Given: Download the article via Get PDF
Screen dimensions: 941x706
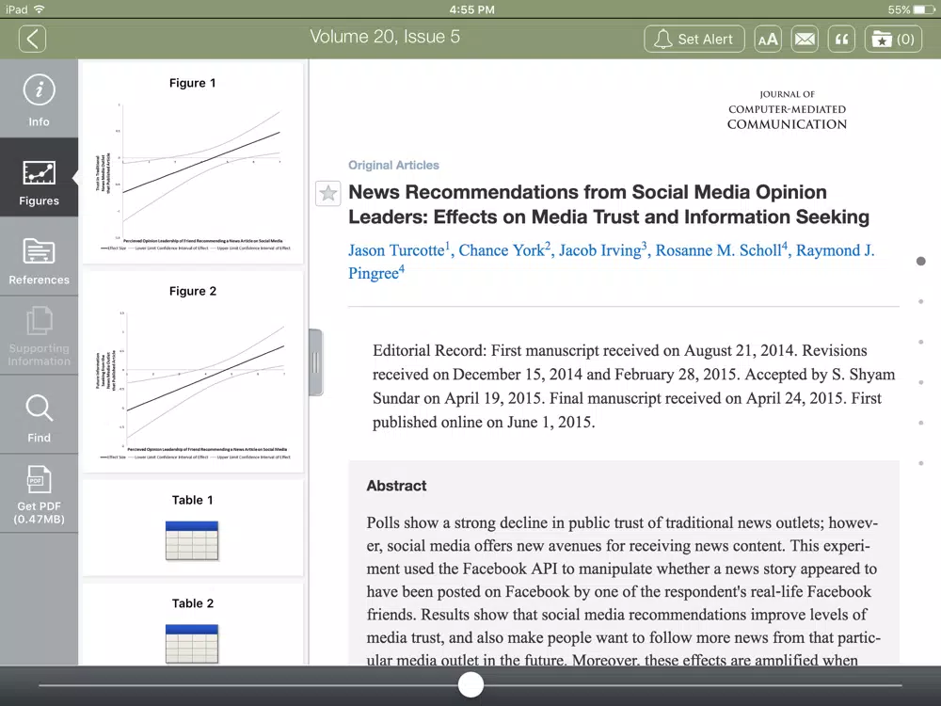Looking at the screenshot, I should (39, 493).
